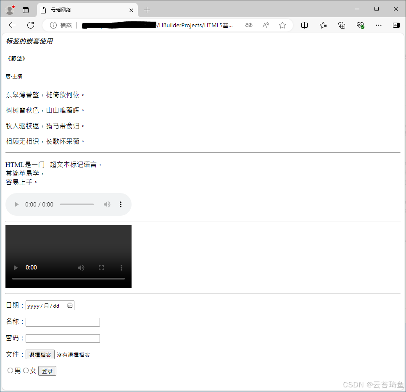Click the line 牧人驱犊返，猎马带禽归
Screen dimensions: 406x392
45,126
